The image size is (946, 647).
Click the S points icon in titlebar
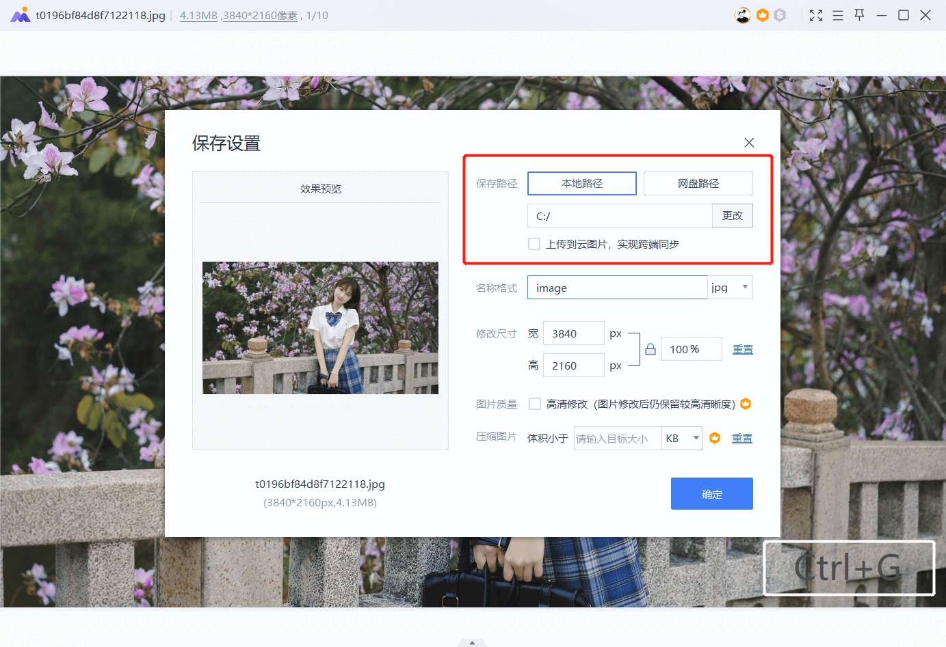point(780,14)
